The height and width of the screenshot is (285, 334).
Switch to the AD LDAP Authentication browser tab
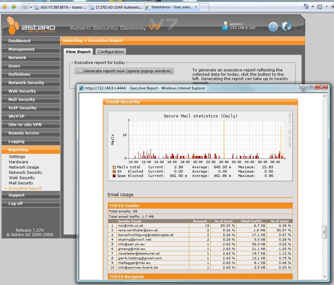116,8
